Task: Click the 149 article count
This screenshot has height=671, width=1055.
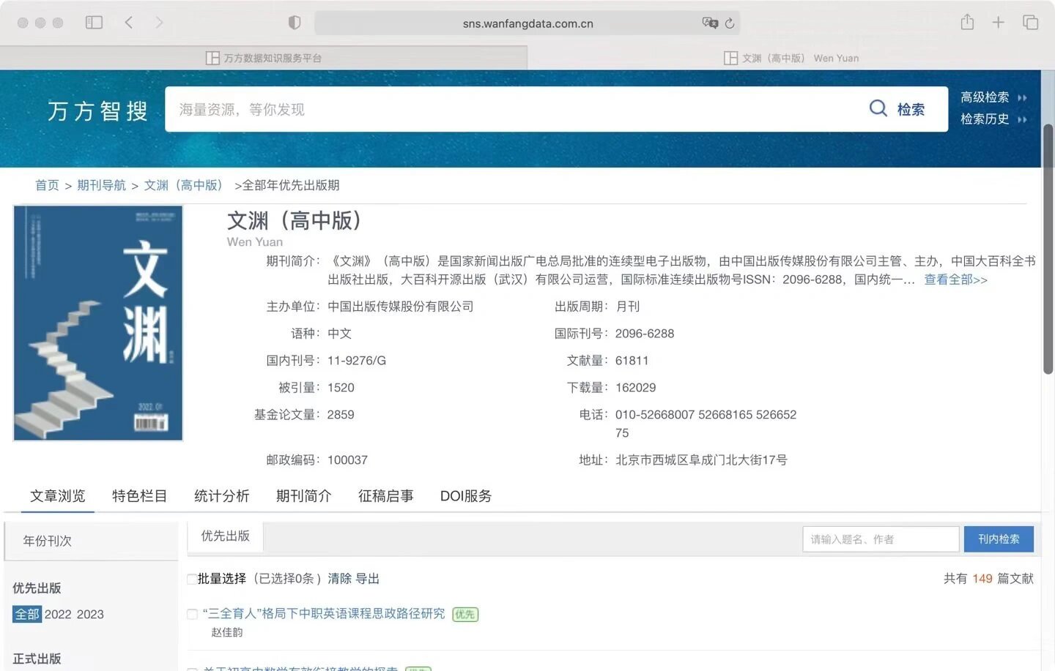Action: [982, 579]
